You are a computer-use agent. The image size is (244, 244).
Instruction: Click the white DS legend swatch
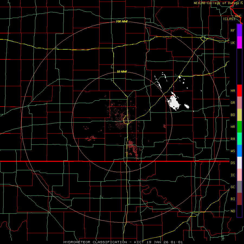click(x=239, y=163)
